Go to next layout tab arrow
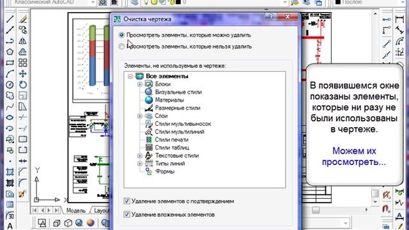The width and height of the screenshot is (409, 230). (49, 210)
